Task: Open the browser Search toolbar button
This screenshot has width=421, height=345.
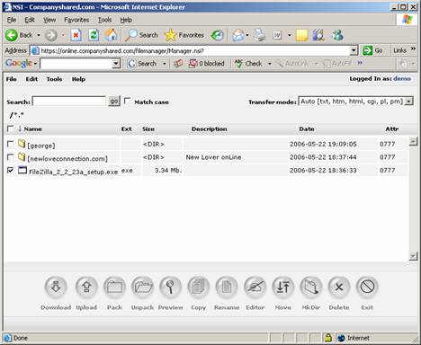Action: pyautogui.click(x=141, y=35)
